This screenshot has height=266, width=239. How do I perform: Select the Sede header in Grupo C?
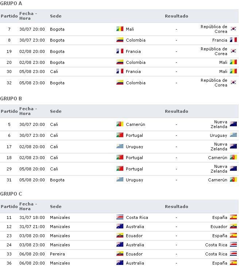pyautogui.click(x=55, y=207)
